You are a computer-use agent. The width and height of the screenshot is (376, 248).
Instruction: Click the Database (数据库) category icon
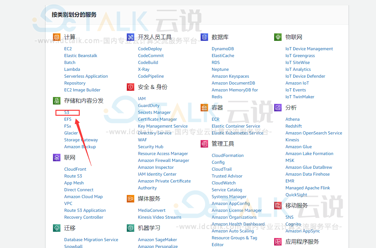pos(204,37)
